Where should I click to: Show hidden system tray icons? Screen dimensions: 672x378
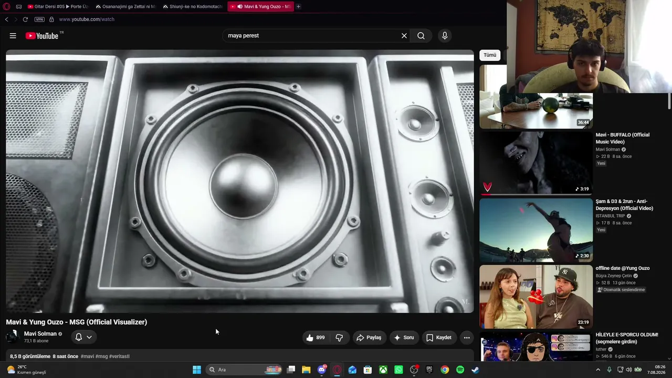click(x=598, y=370)
